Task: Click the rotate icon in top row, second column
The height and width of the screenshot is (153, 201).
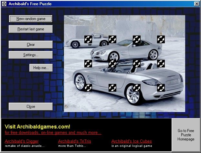Action: click(x=112, y=39)
